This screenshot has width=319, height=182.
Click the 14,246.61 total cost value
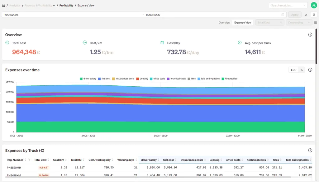click(x=44, y=175)
